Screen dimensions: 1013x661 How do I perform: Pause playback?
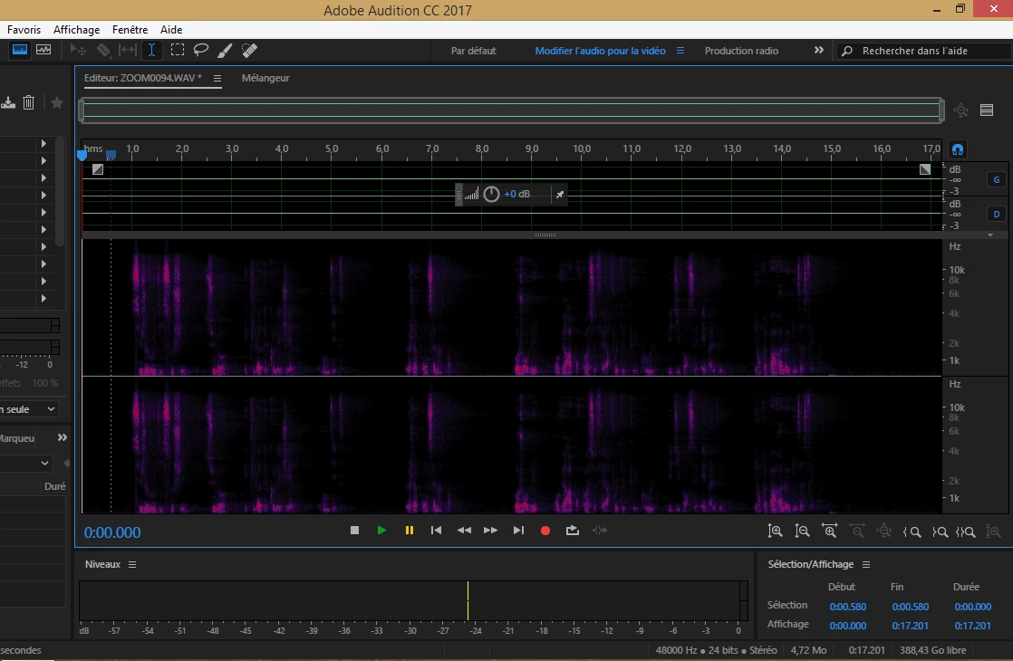tap(409, 530)
